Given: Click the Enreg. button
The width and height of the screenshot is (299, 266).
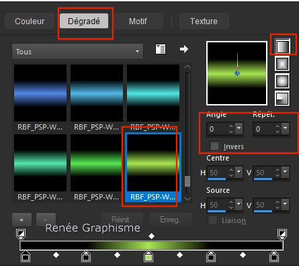Looking at the screenshot, I should (x=171, y=220).
